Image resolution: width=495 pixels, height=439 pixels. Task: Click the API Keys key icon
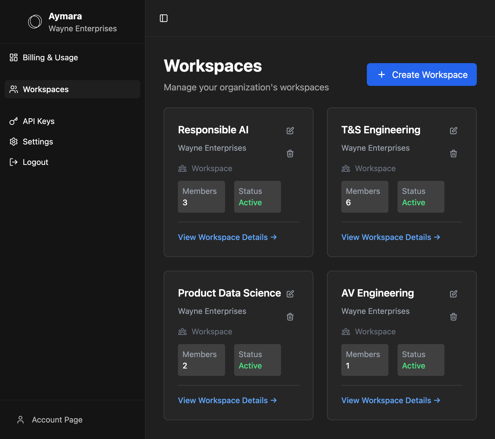point(14,121)
